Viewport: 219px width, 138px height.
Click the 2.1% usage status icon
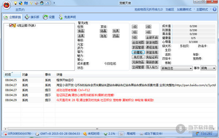click(106, 134)
